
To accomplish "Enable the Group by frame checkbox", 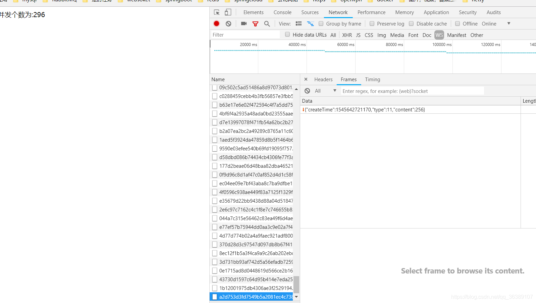I will 321,23.
